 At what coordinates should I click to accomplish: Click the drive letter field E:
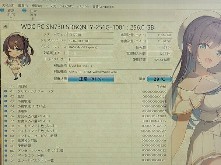[x=91, y=59]
